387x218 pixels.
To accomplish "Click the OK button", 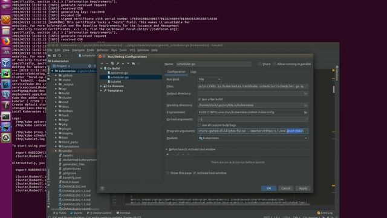I will pyautogui.click(x=268, y=188).
